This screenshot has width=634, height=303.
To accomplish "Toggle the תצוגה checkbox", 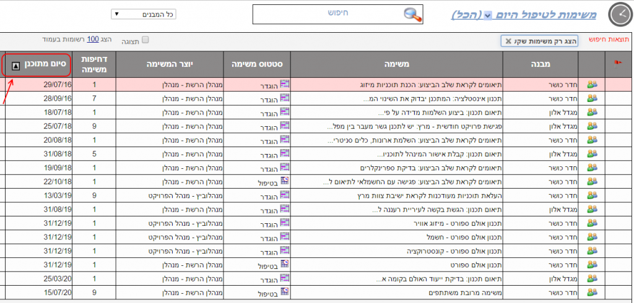I will [x=145, y=40].
